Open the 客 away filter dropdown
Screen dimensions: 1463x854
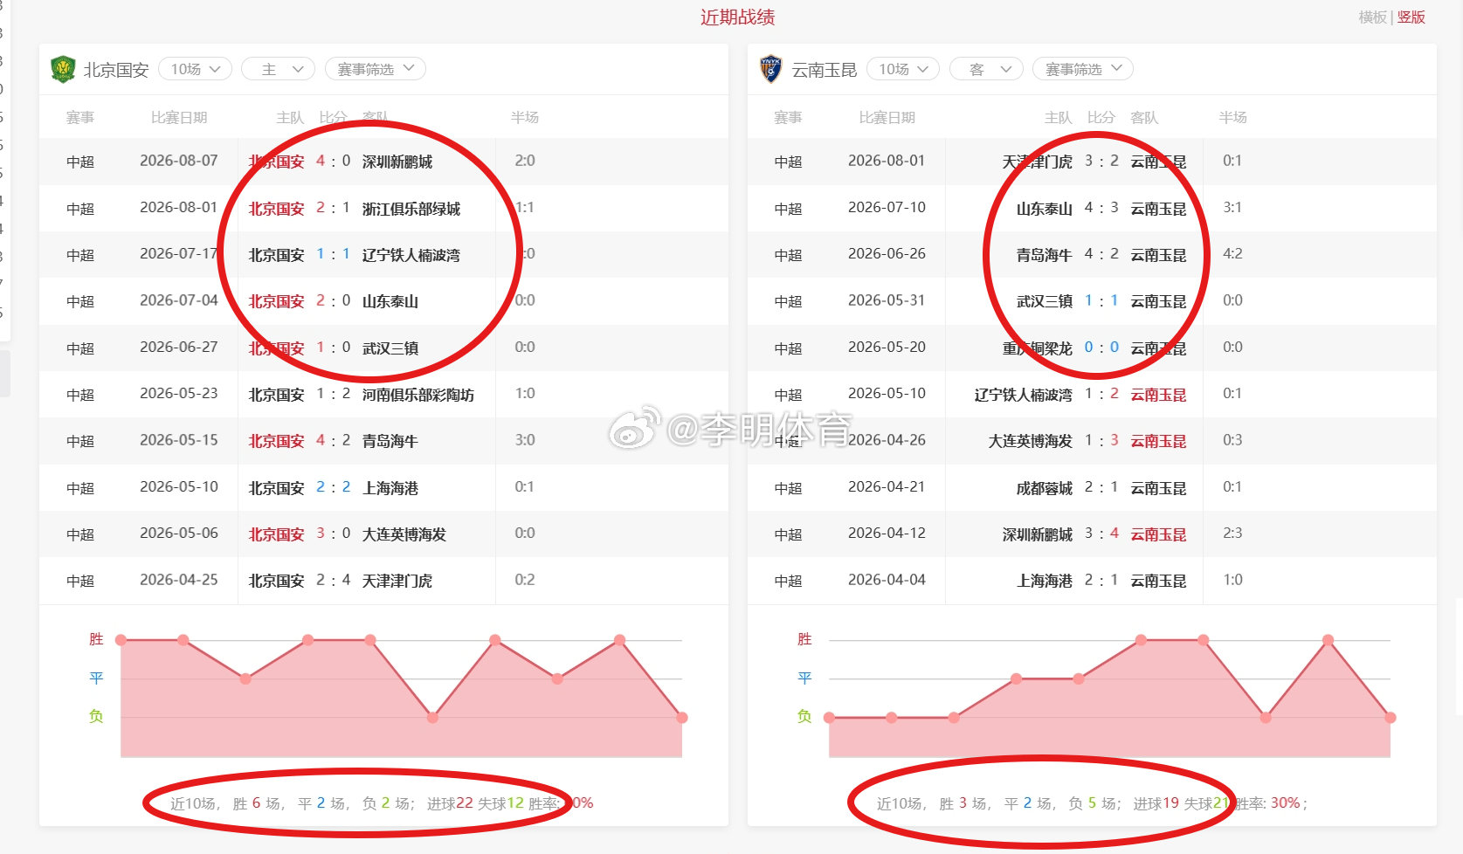pyautogui.click(x=986, y=69)
